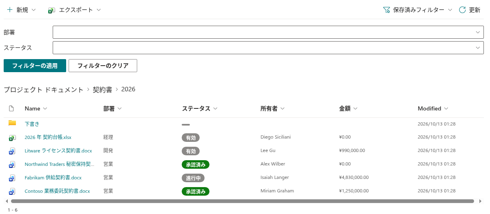The image size is (490, 214).
Task: Click the horizontal scrollbar thumb
Action: 243,201
